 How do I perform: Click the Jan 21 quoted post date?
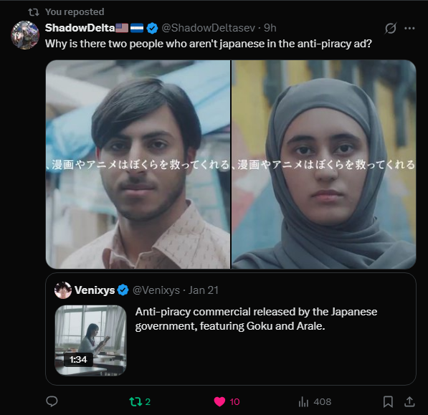(x=204, y=290)
